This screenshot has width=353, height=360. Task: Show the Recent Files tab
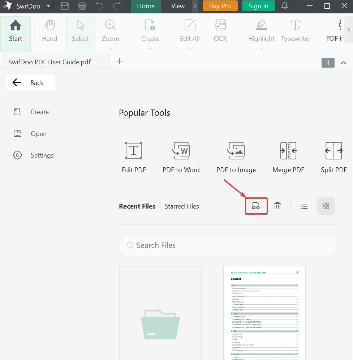[137, 206]
